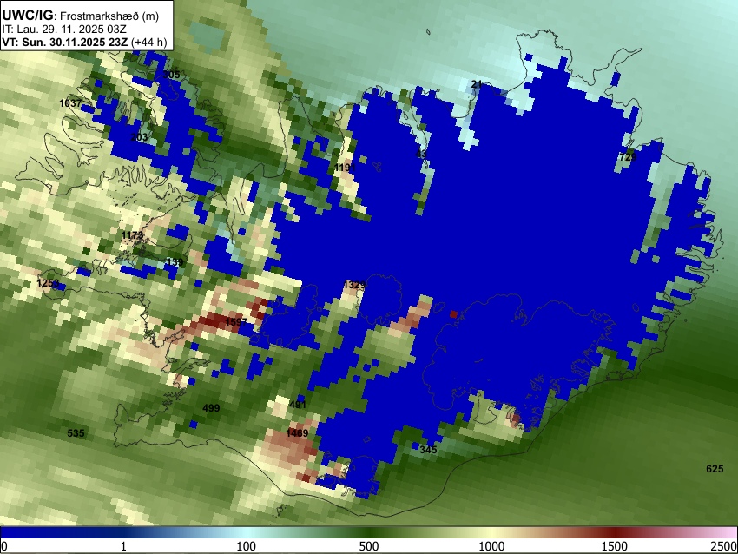Click the 729 value in the east
This screenshot has height=554, width=738.
tap(628, 157)
